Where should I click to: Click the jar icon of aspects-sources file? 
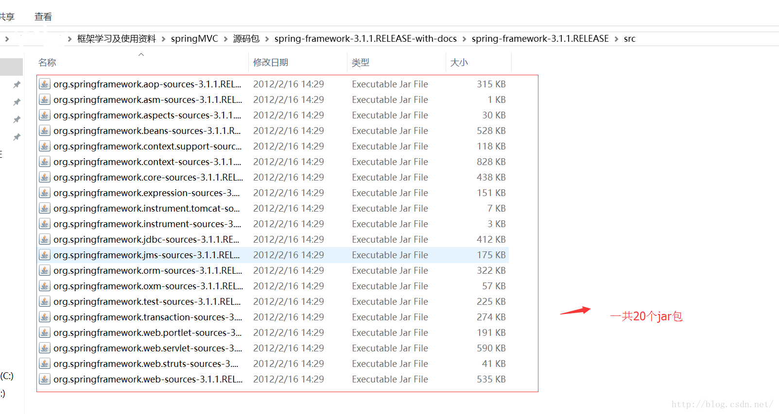pos(45,115)
